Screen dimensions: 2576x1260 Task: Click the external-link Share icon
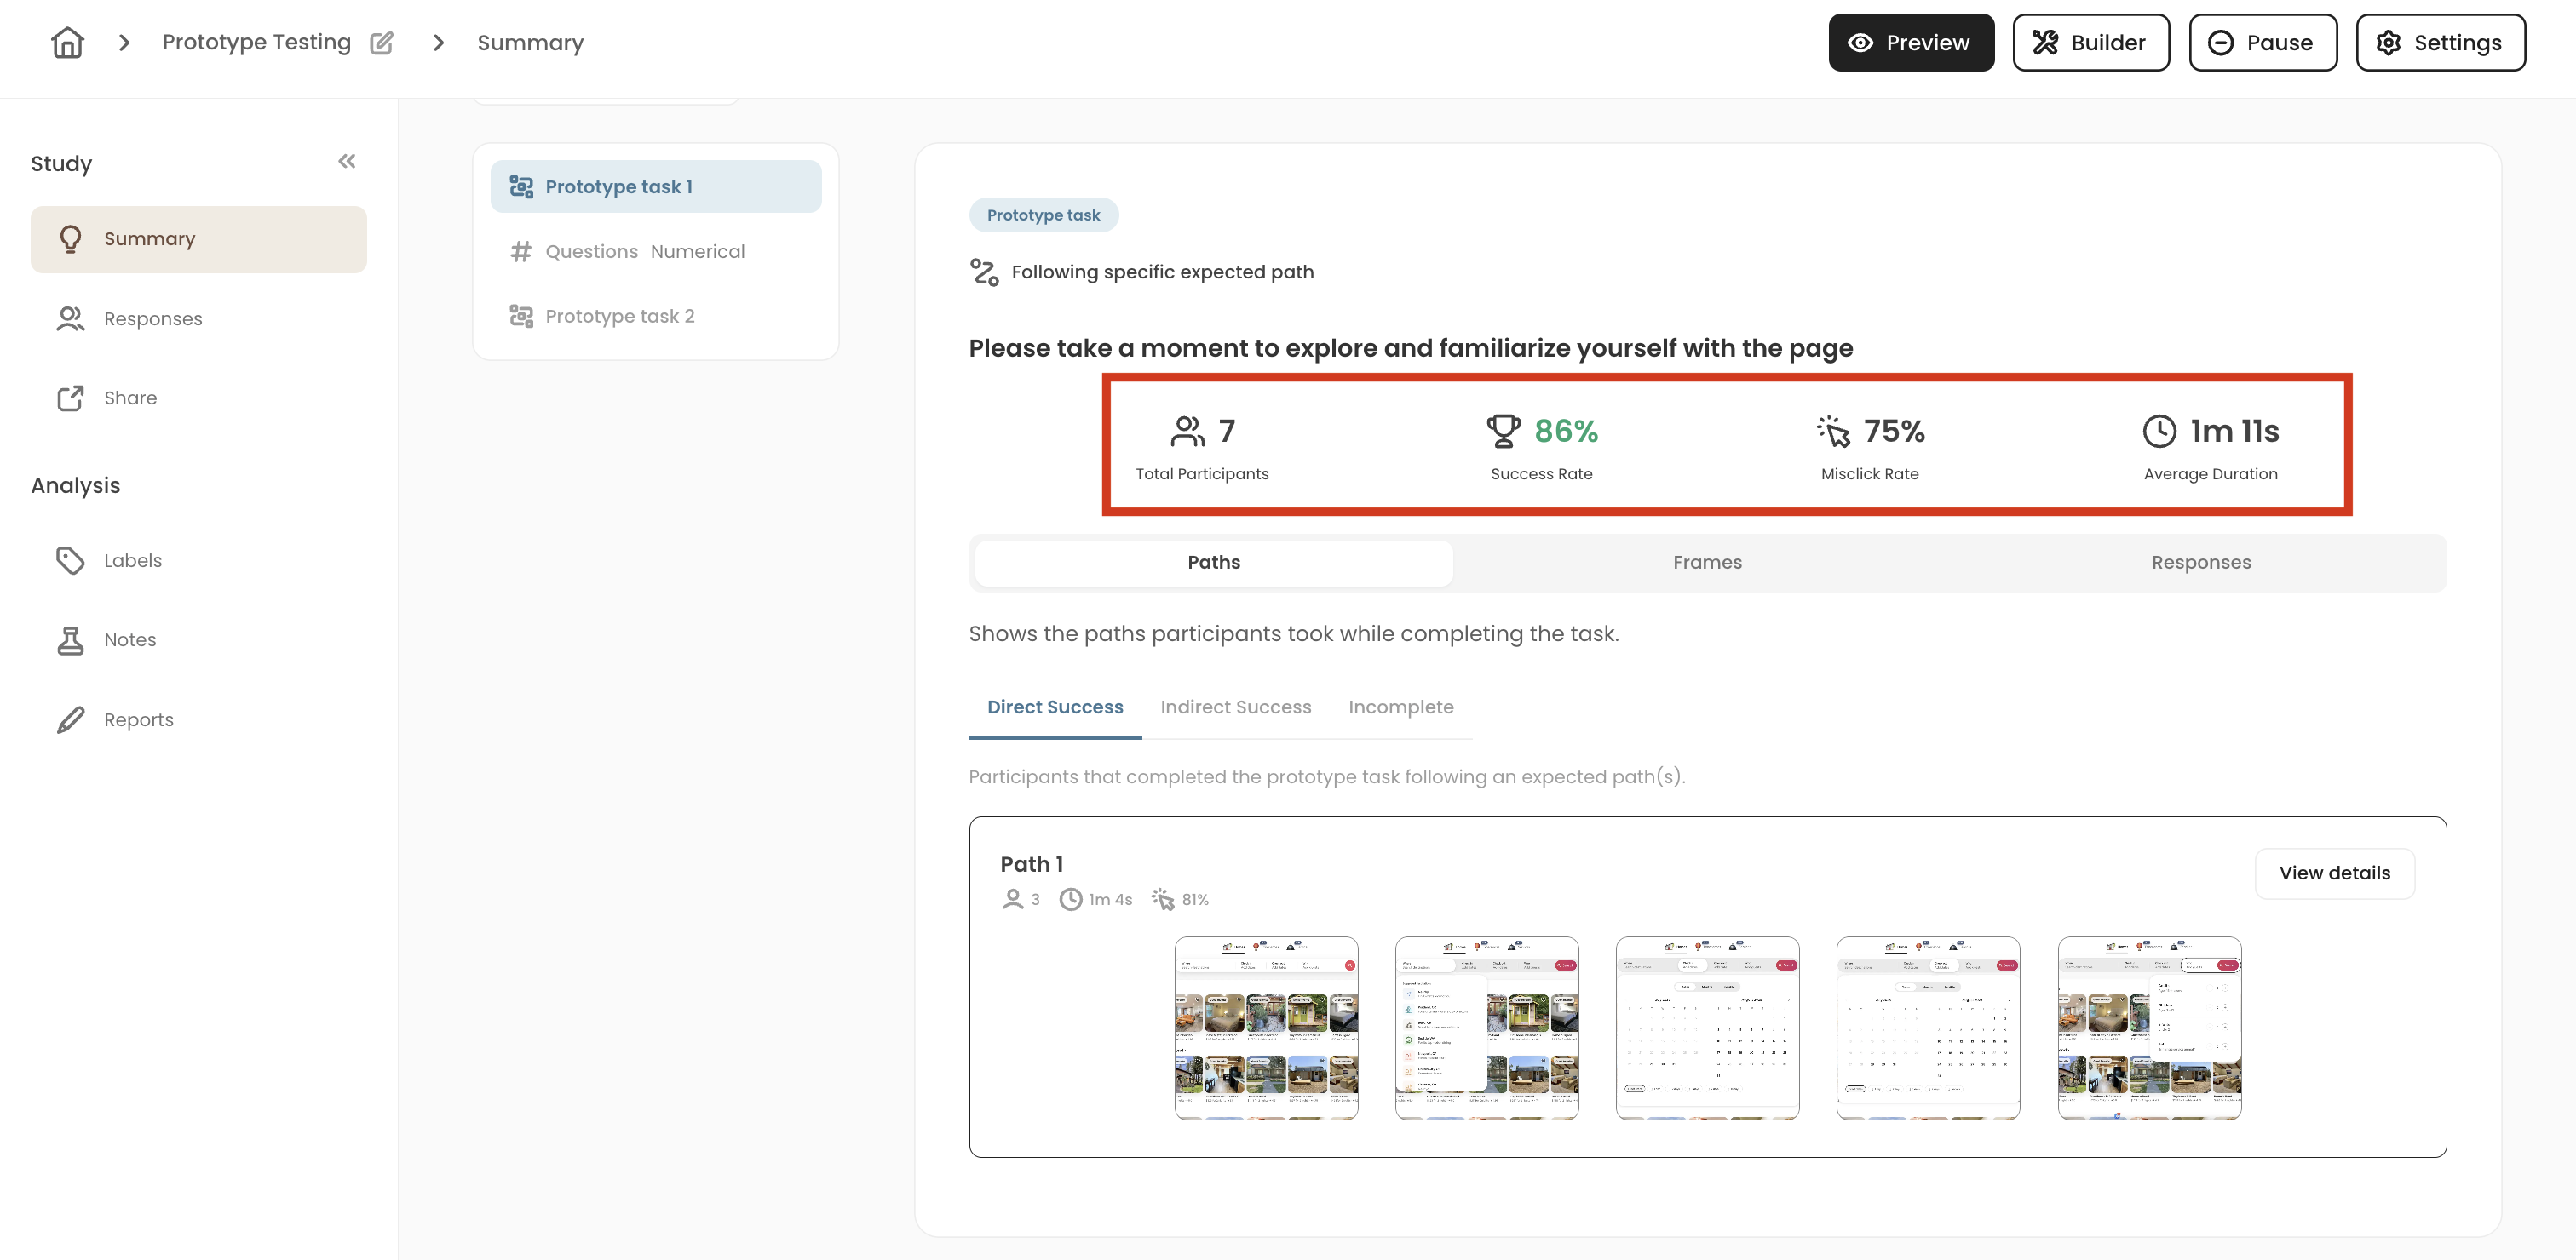pos(70,398)
